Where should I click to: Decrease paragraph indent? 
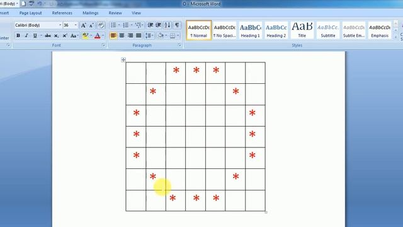[x=150, y=25]
